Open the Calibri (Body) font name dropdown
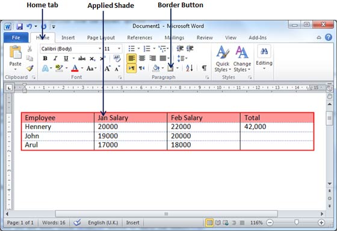The height and width of the screenshot is (231, 337). click(x=100, y=49)
